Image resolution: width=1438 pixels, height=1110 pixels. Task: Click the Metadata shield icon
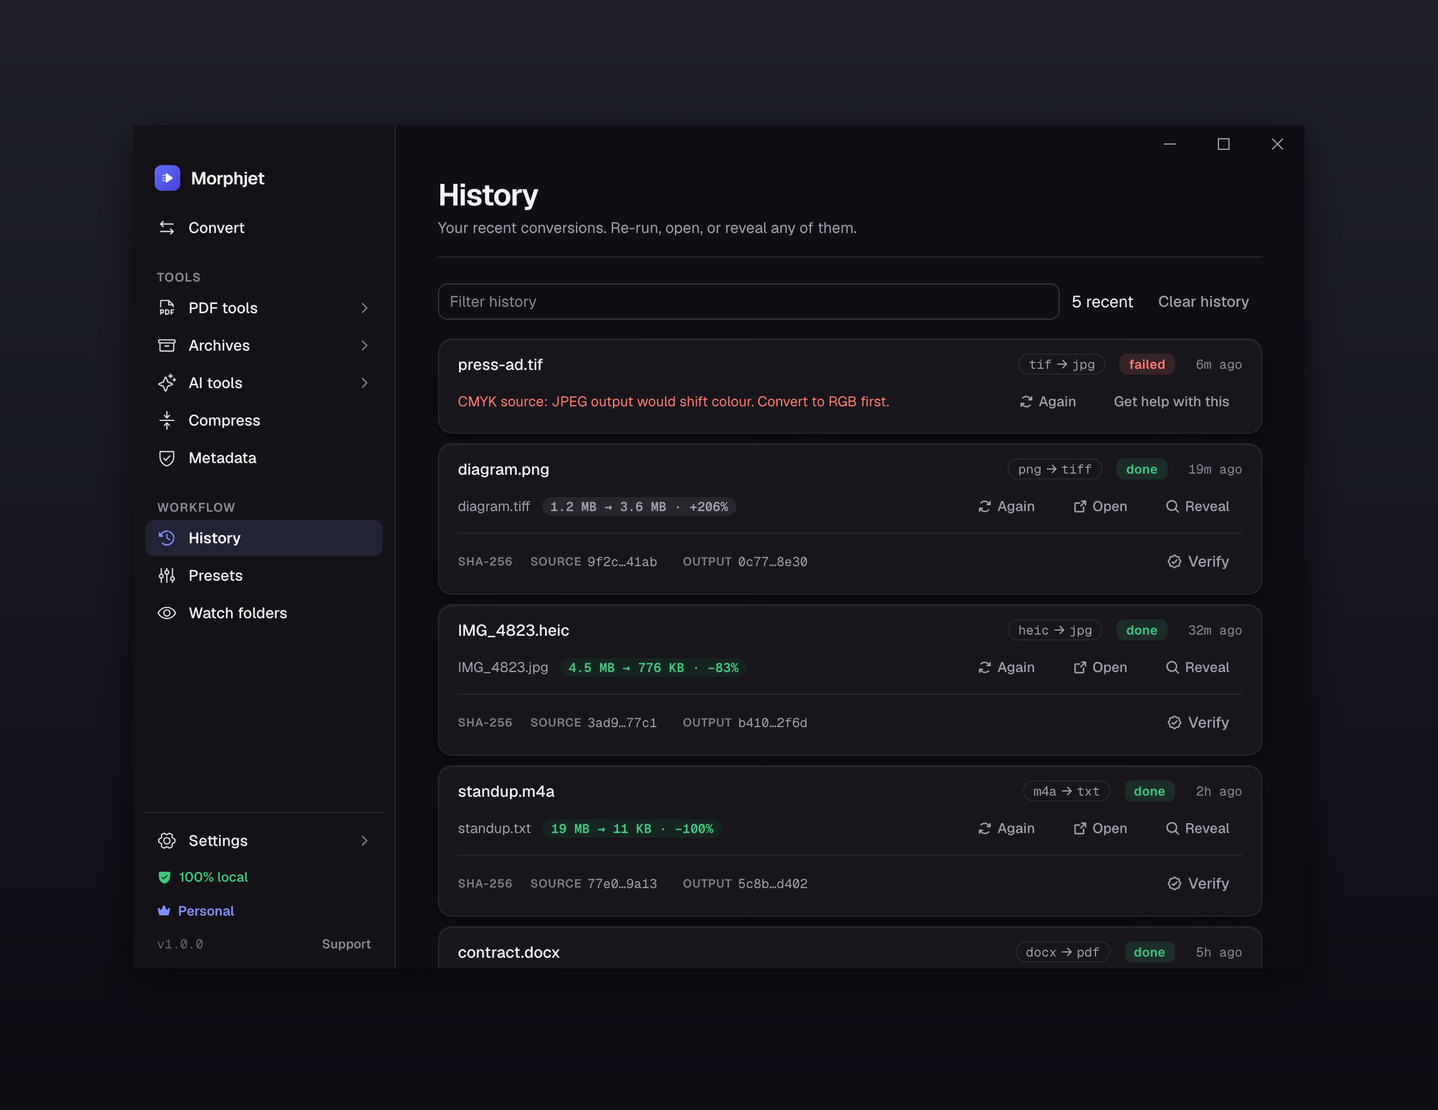[167, 458]
